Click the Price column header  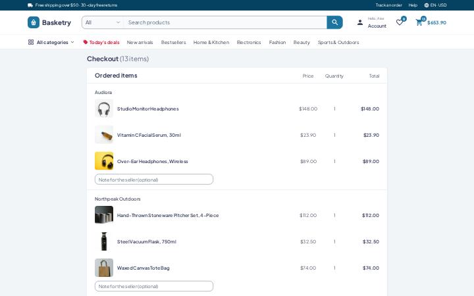click(308, 76)
